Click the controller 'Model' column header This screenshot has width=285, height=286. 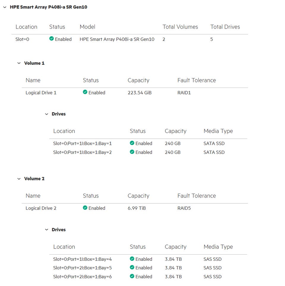pyautogui.click(x=88, y=27)
